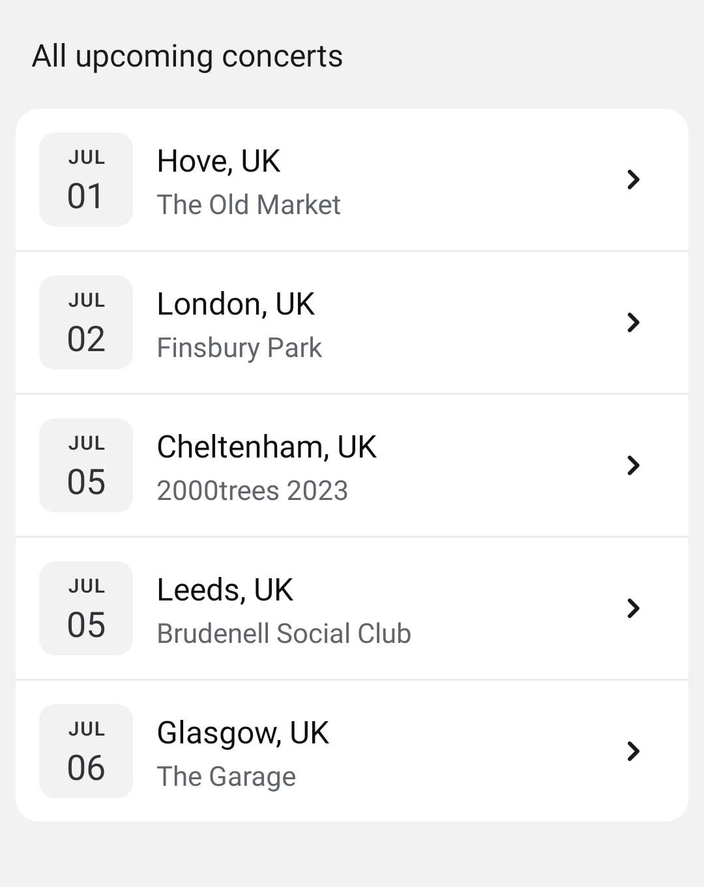Tap the Brudenell Social Club venue
Image resolution: width=704 pixels, height=887 pixels.
[284, 634]
